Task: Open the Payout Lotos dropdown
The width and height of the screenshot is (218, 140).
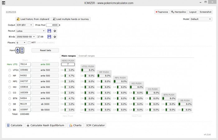Action: click(31, 31)
